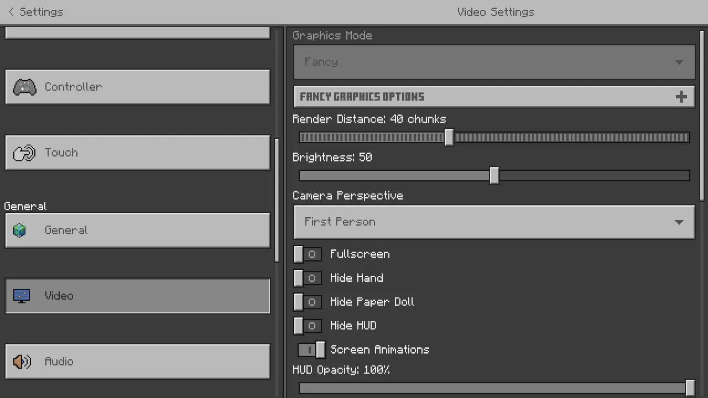The width and height of the screenshot is (708, 398).
Task: Disable the Screen Animations toggle
Action: [311, 349]
